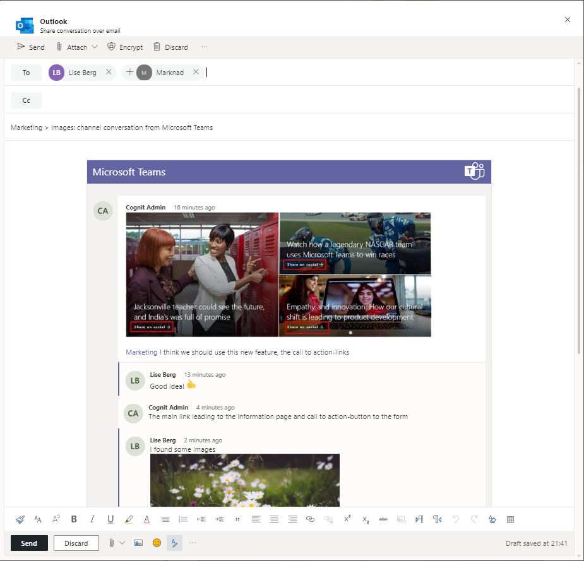Click the To field label

26,73
